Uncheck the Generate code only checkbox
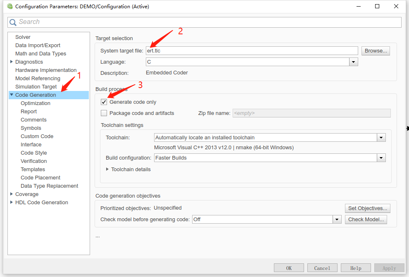The width and height of the screenshot is (409, 277). 104,102
